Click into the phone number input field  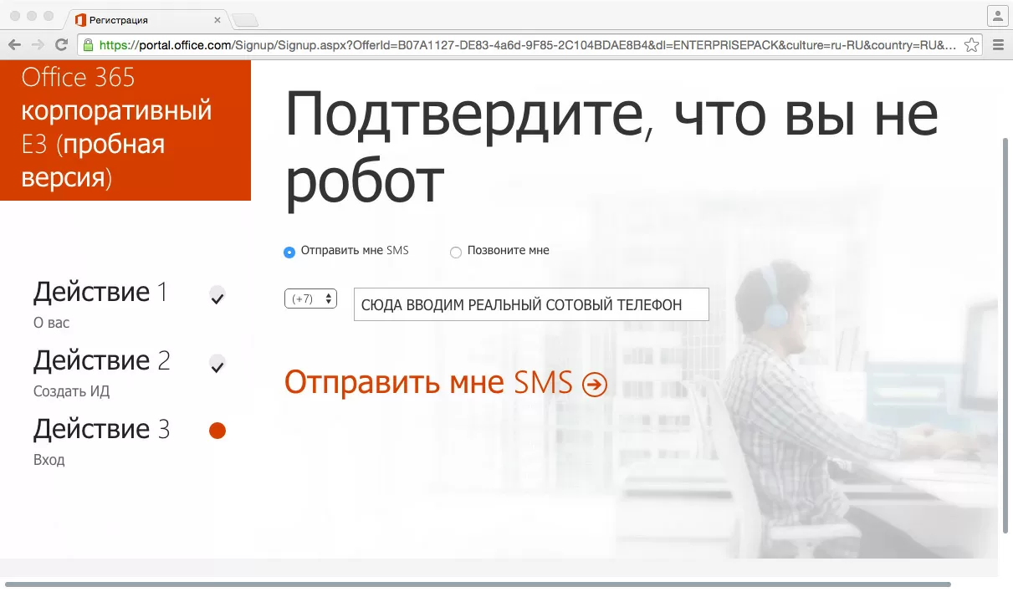(x=531, y=304)
